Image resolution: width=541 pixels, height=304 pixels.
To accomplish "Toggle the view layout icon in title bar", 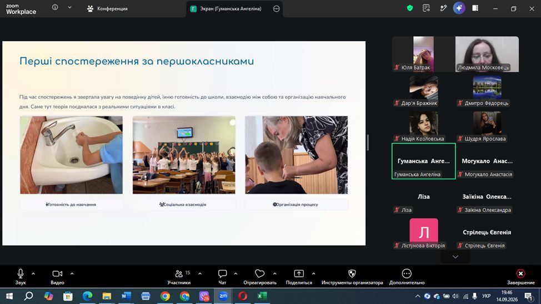I will click(x=475, y=8).
